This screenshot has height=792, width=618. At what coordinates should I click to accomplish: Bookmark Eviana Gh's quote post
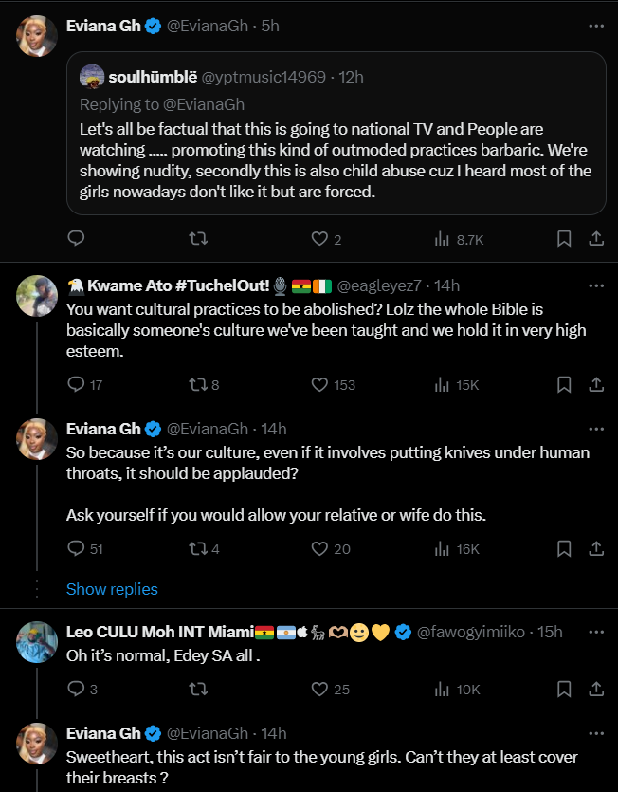pyautogui.click(x=563, y=239)
